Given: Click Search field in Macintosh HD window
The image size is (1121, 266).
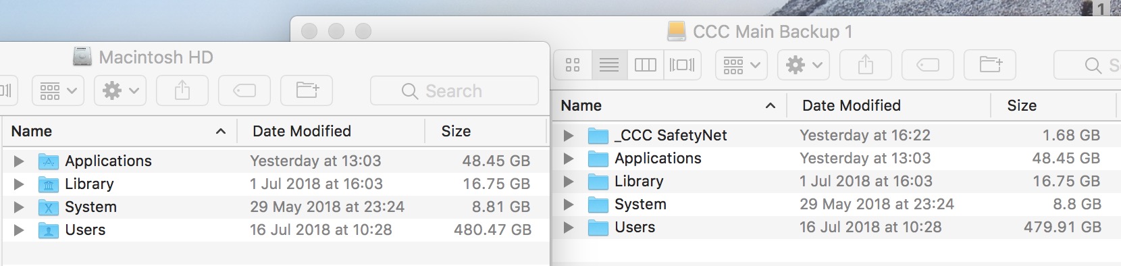Looking at the screenshot, I should tap(454, 90).
